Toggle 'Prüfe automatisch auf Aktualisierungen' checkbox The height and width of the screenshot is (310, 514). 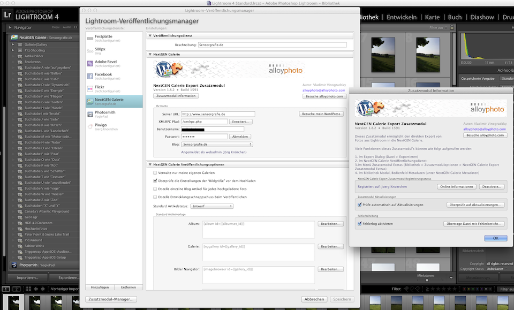tap(360, 205)
